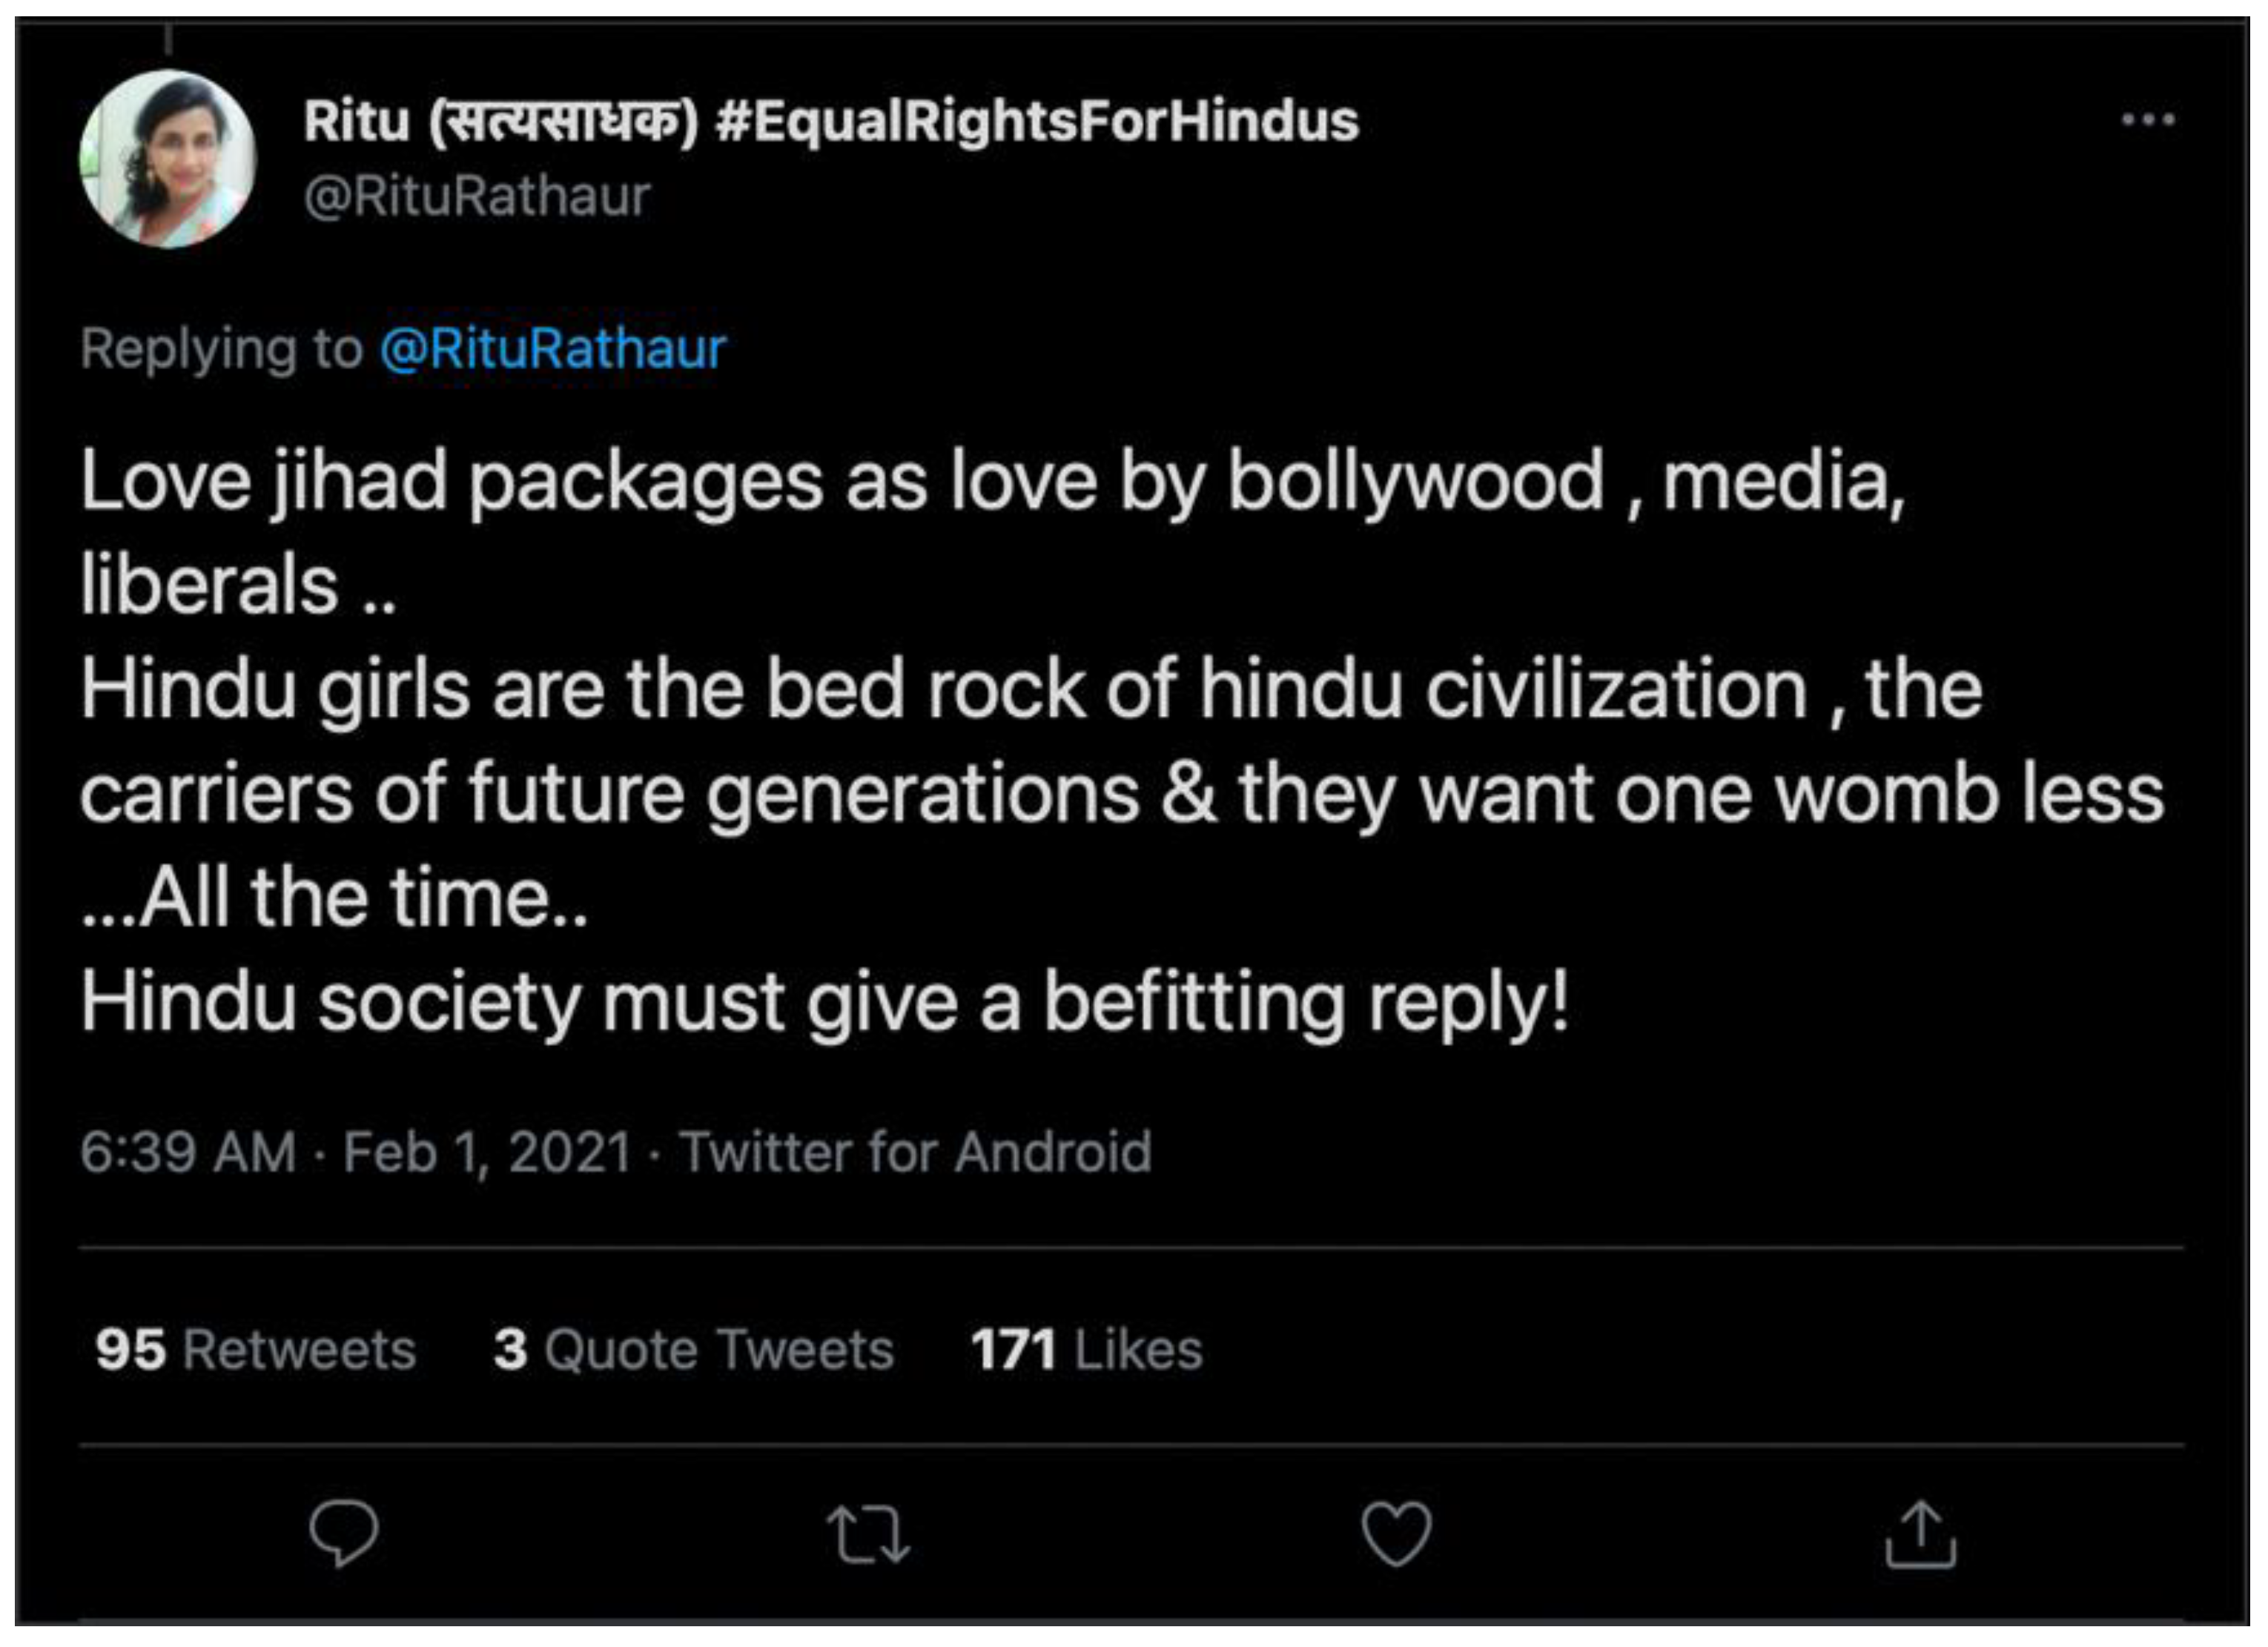Screen dimensions: 2268x1647
Task: Click the grey @RituRathaur handle under the name
Action: (477, 196)
